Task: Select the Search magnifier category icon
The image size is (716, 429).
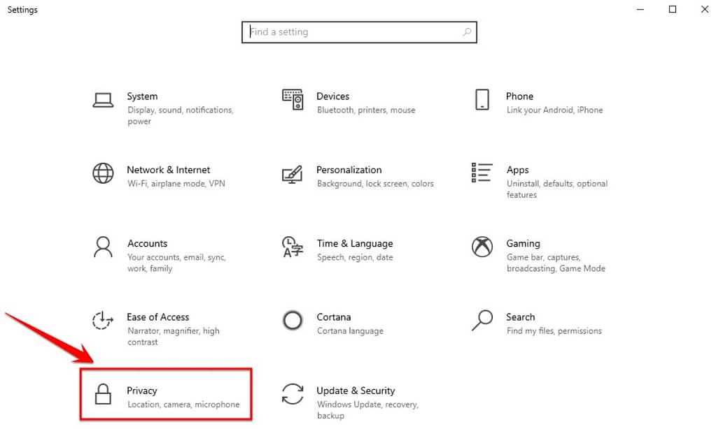Action: [482, 320]
